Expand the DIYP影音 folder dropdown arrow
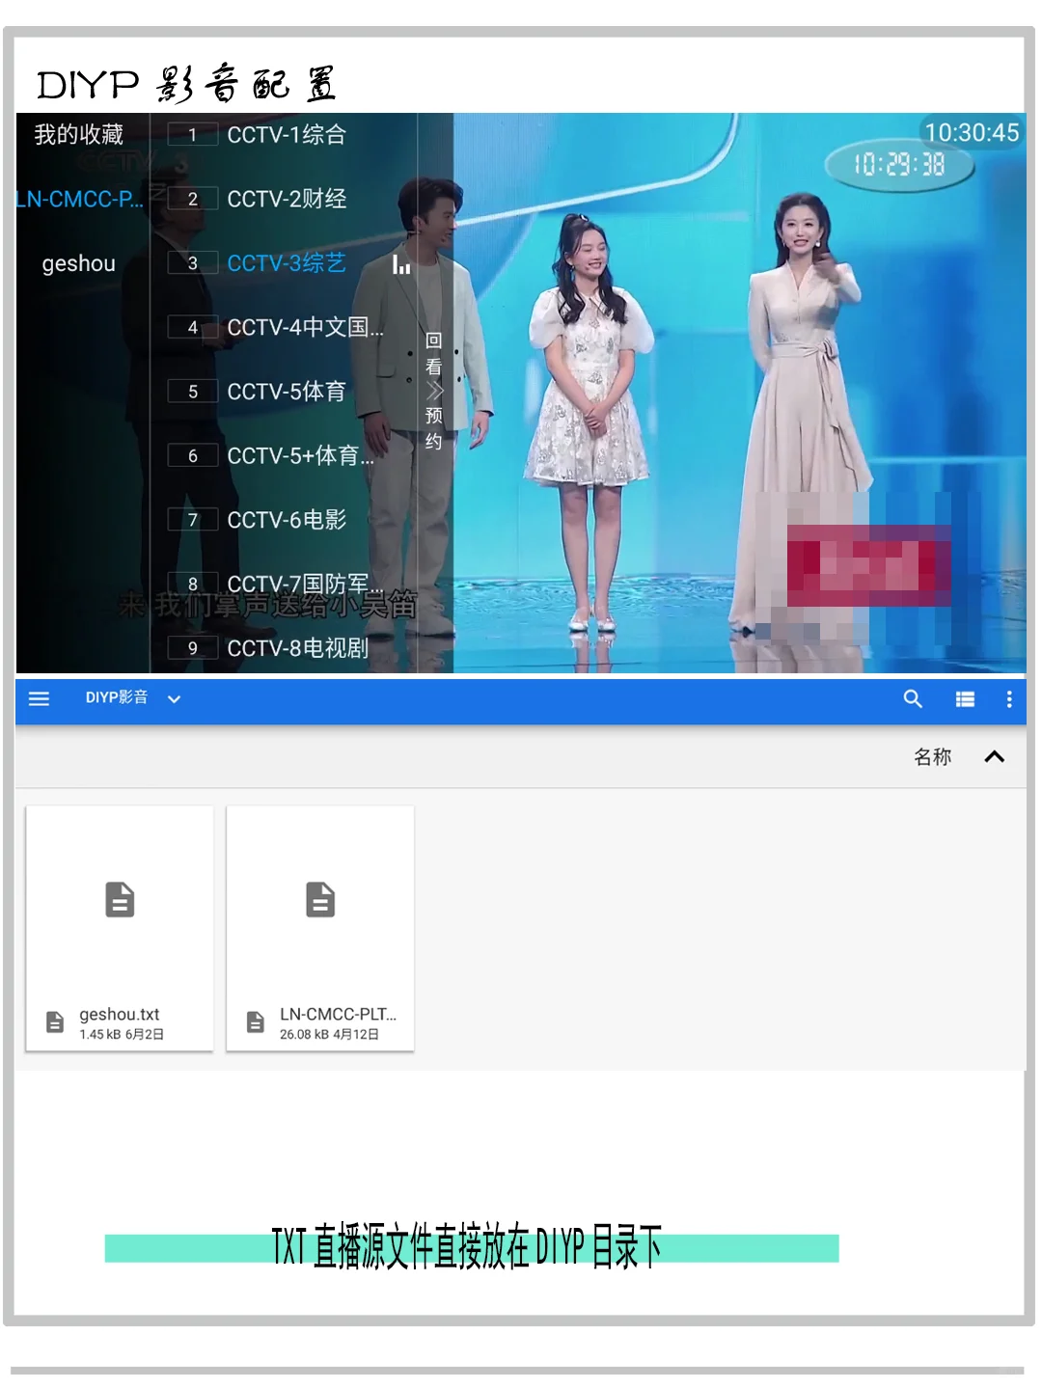The image size is (1042, 1389). pos(174,699)
